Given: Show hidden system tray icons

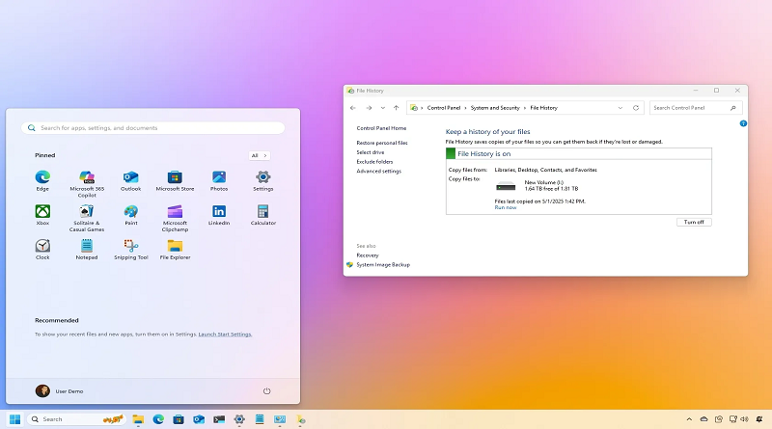Looking at the screenshot, I should pos(688,419).
